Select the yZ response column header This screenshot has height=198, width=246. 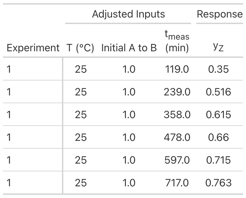[218, 47]
